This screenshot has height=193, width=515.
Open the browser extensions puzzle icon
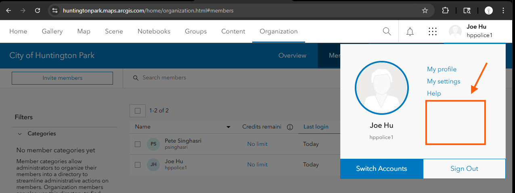(446, 10)
